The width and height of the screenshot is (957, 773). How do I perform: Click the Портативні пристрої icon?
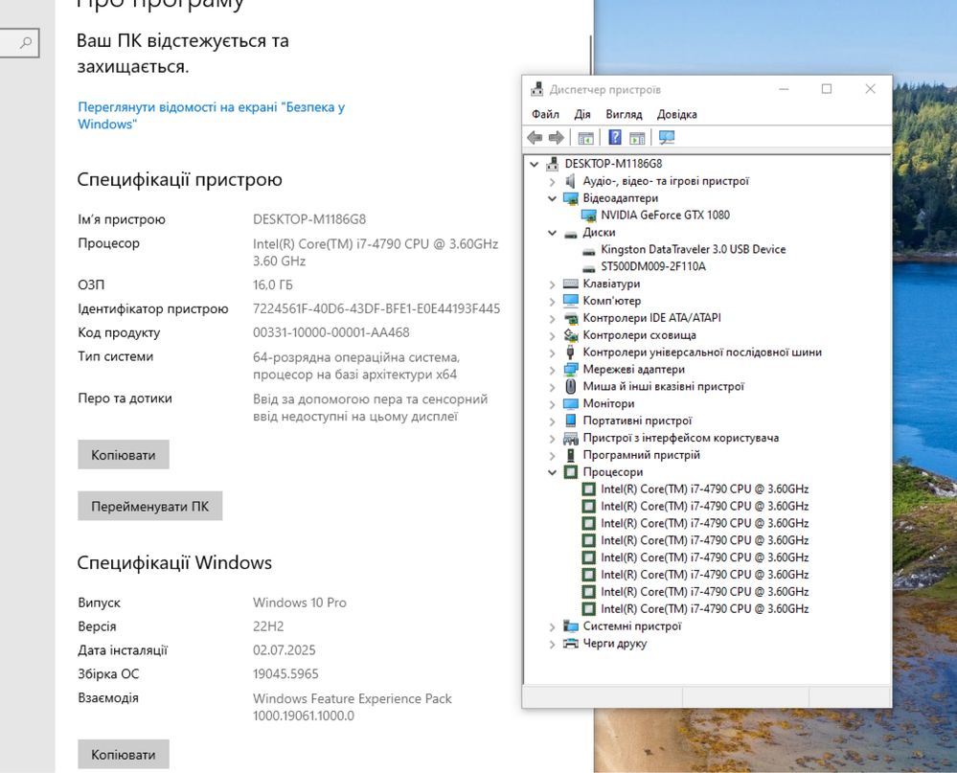pos(571,421)
